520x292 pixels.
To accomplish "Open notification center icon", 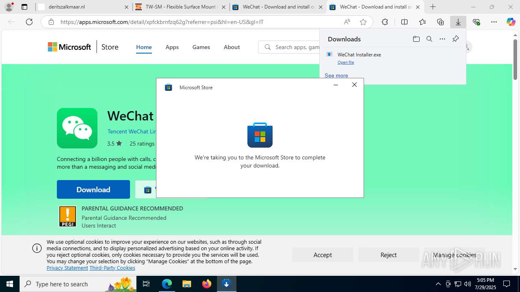I will coord(507,284).
